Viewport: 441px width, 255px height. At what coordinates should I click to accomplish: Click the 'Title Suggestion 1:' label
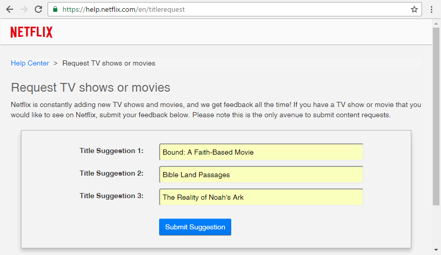click(x=112, y=151)
